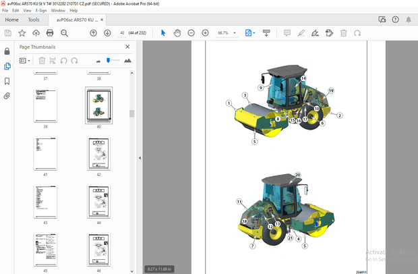This screenshot has height=274, width=418.
Task: Select page 44 thumbnail
Action: [98, 202]
